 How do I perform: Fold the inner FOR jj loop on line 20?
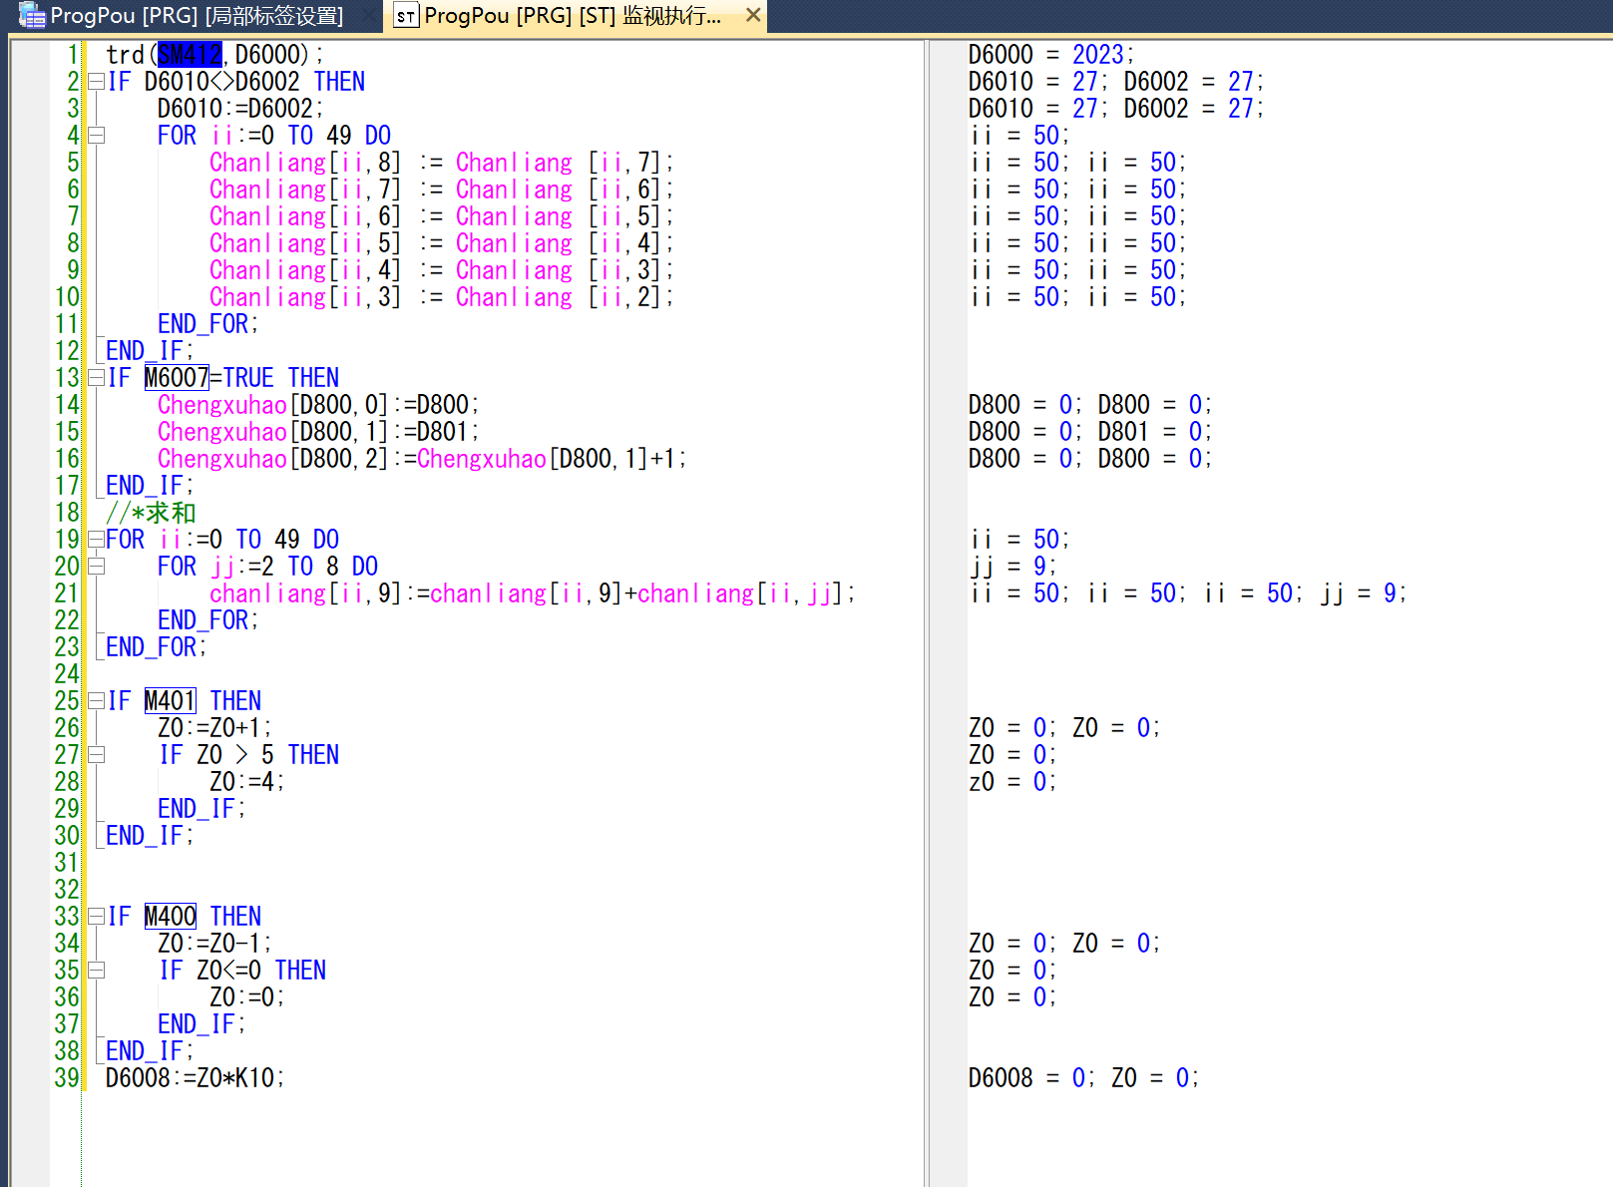point(96,567)
